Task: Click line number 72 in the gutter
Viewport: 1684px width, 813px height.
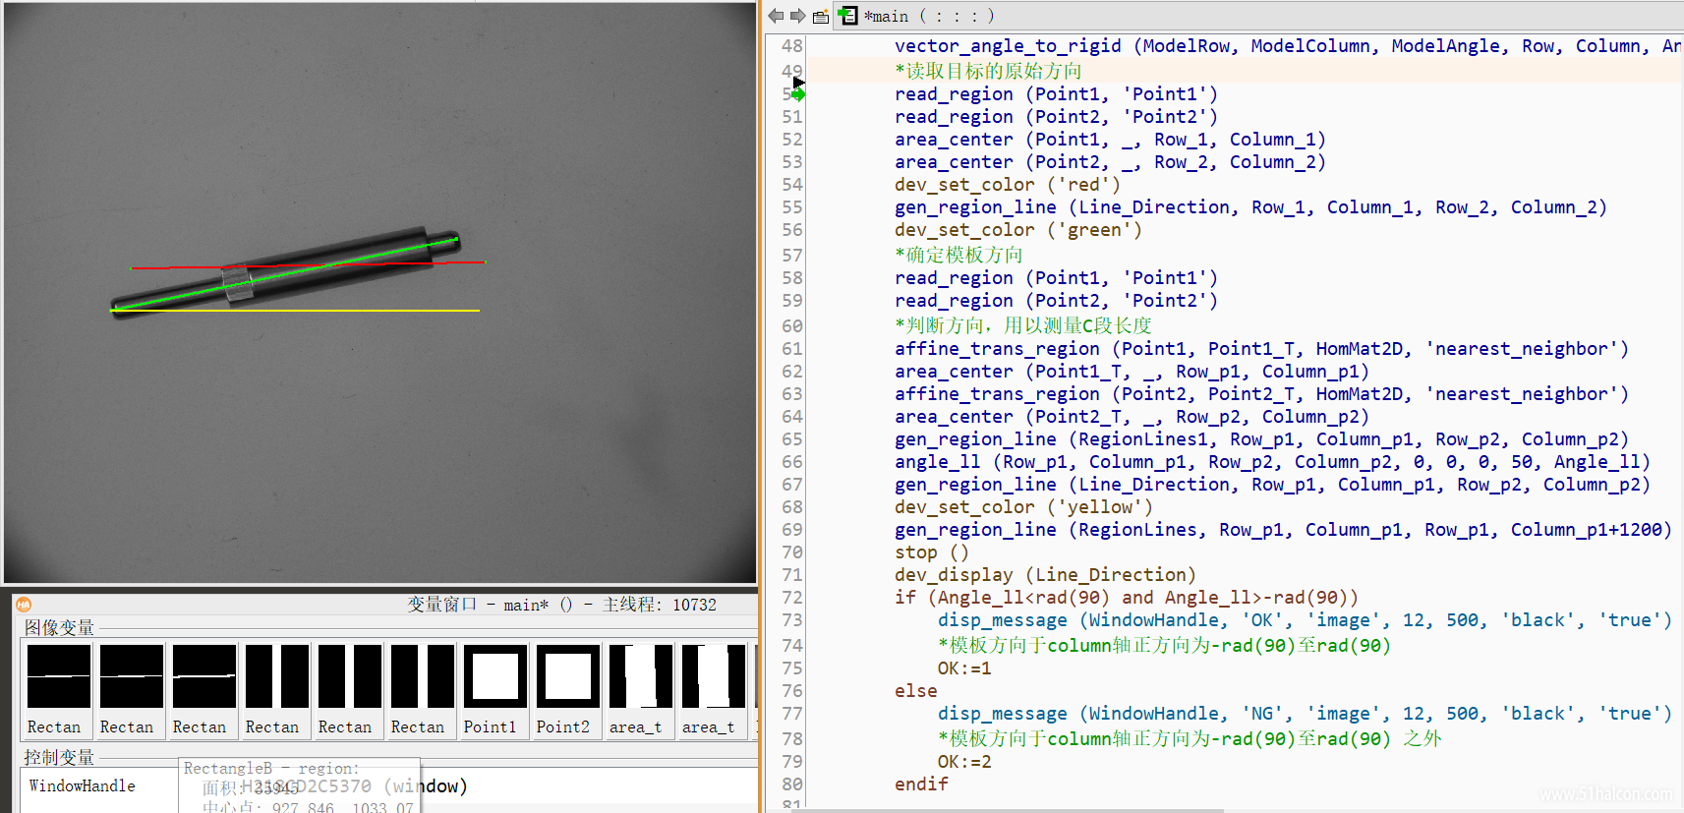Action: coord(792,598)
